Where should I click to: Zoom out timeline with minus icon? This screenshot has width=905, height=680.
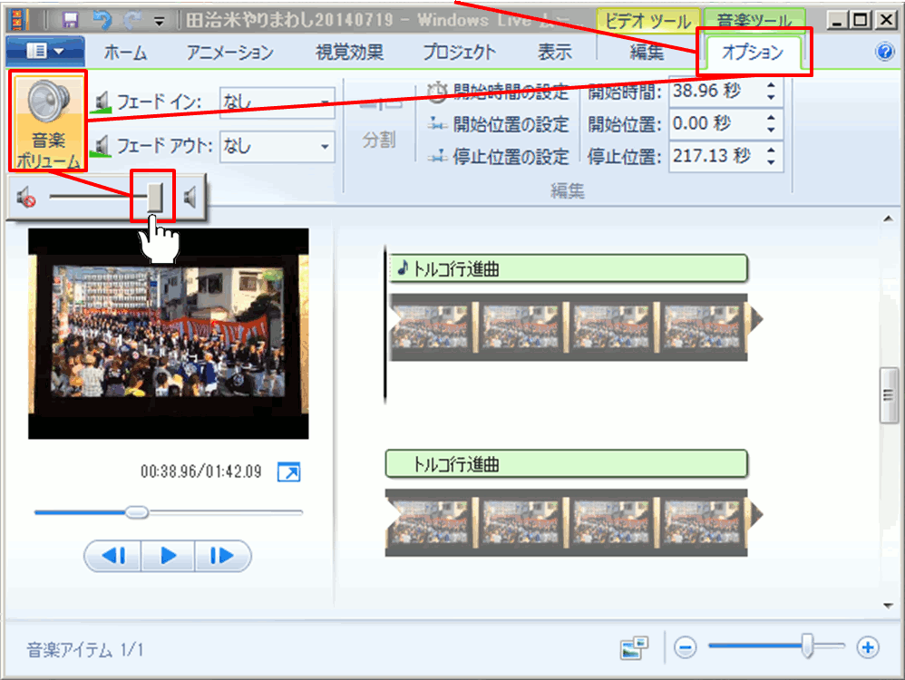click(686, 647)
